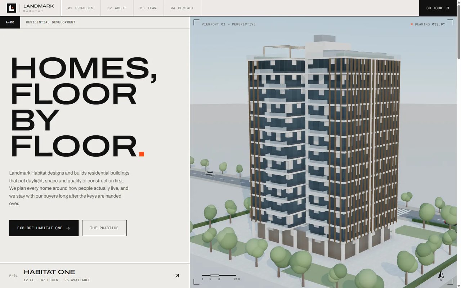The width and height of the screenshot is (461, 288).
Task: Click the Landmark Habitat intro paragraph
Action: 69,188
